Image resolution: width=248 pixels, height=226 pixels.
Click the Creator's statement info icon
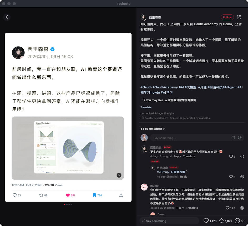[142, 118]
